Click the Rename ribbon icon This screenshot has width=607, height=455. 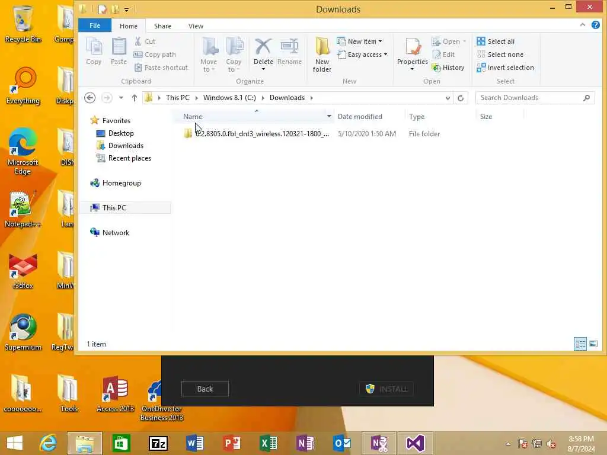tap(289, 52)
